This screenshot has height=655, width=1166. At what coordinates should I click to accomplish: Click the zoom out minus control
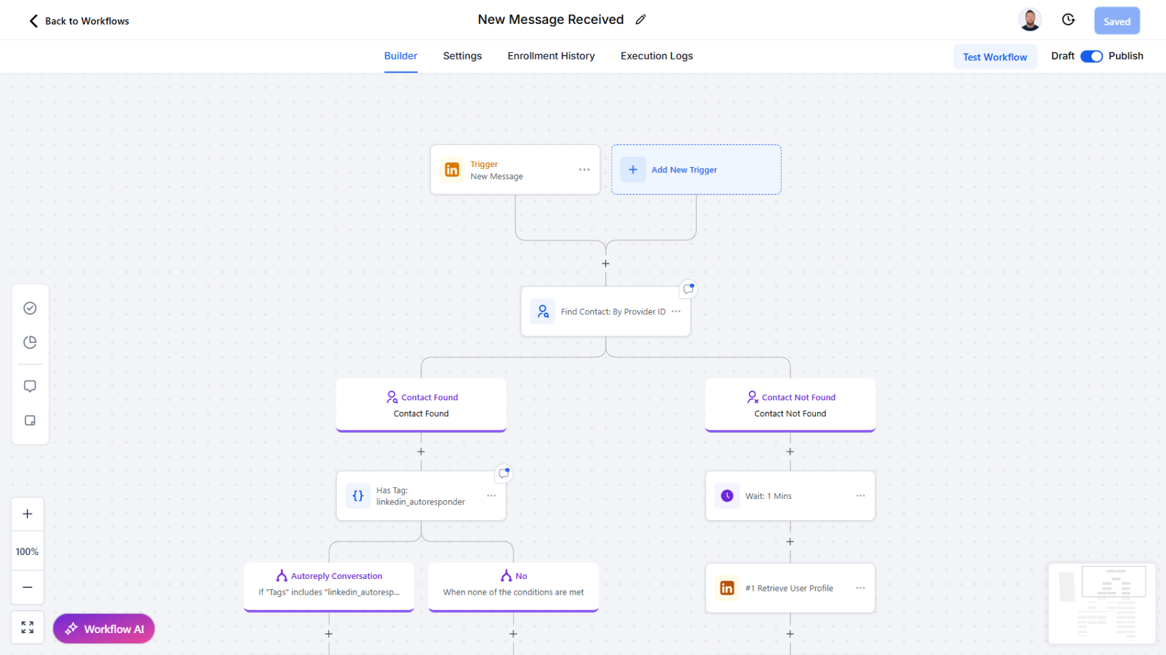click(x=27, y=587)
